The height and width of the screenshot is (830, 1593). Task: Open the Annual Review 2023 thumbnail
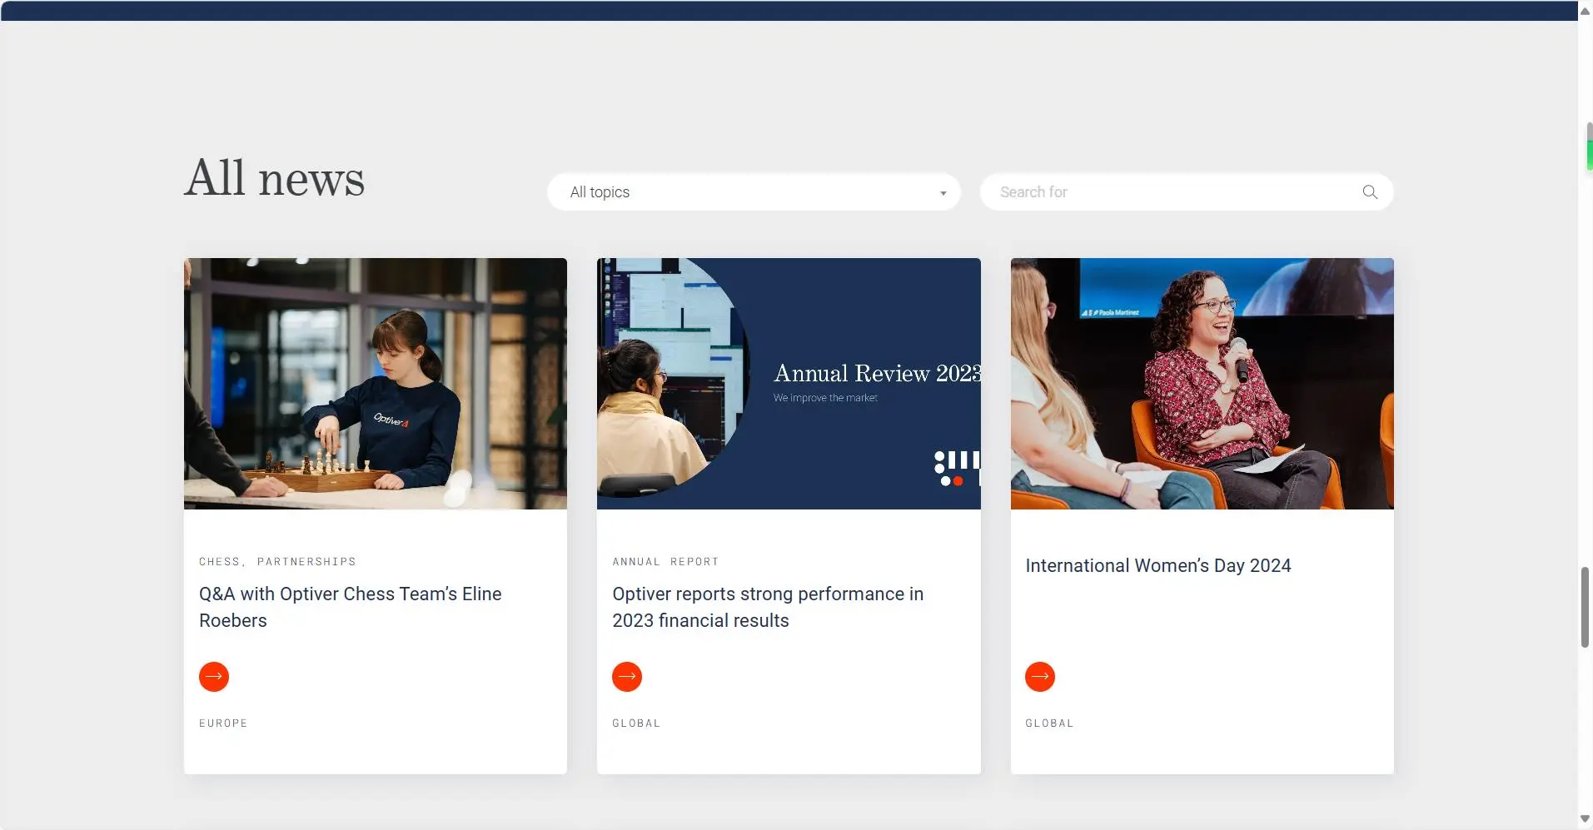(x=789, y=384)
